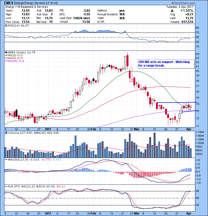Viewport: 208px width, 216px height.
Task: Select the MA(50) 16.72 legend entry
Action: click(14, 58)
